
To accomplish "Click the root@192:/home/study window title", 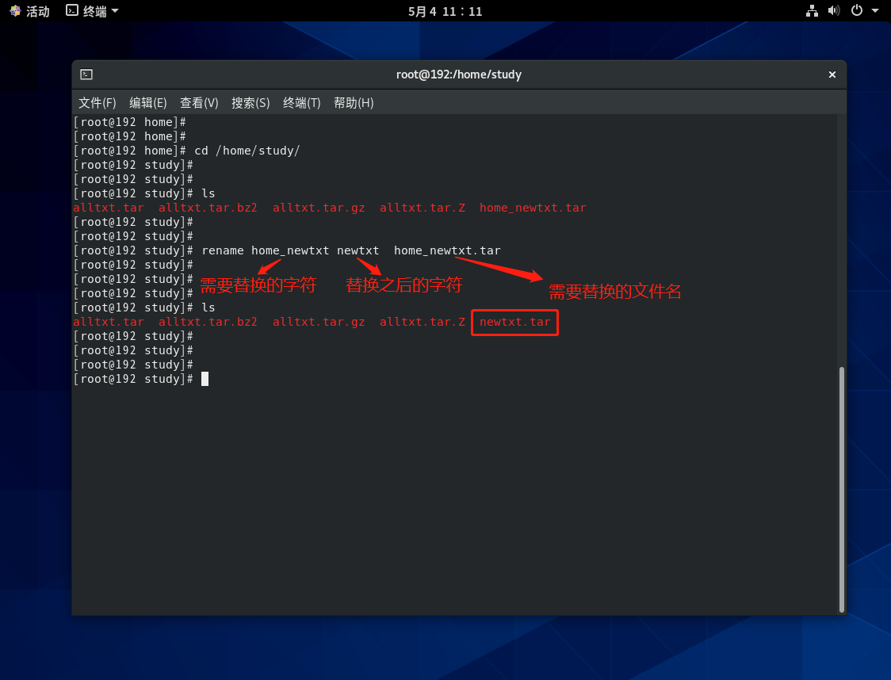I will pos(458,74).
